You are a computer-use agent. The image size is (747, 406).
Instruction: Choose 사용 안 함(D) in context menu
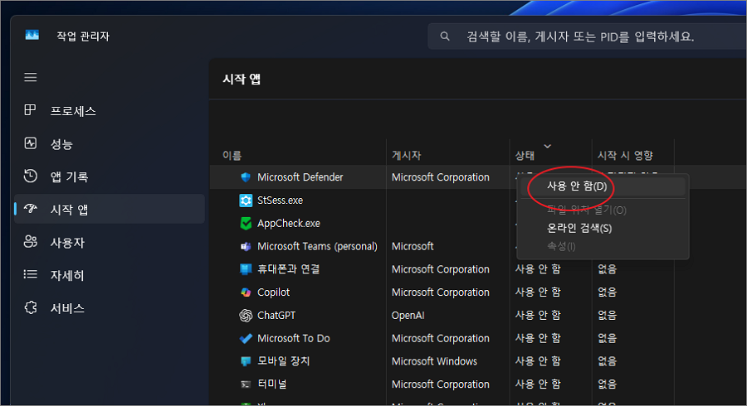click(603, 186)
